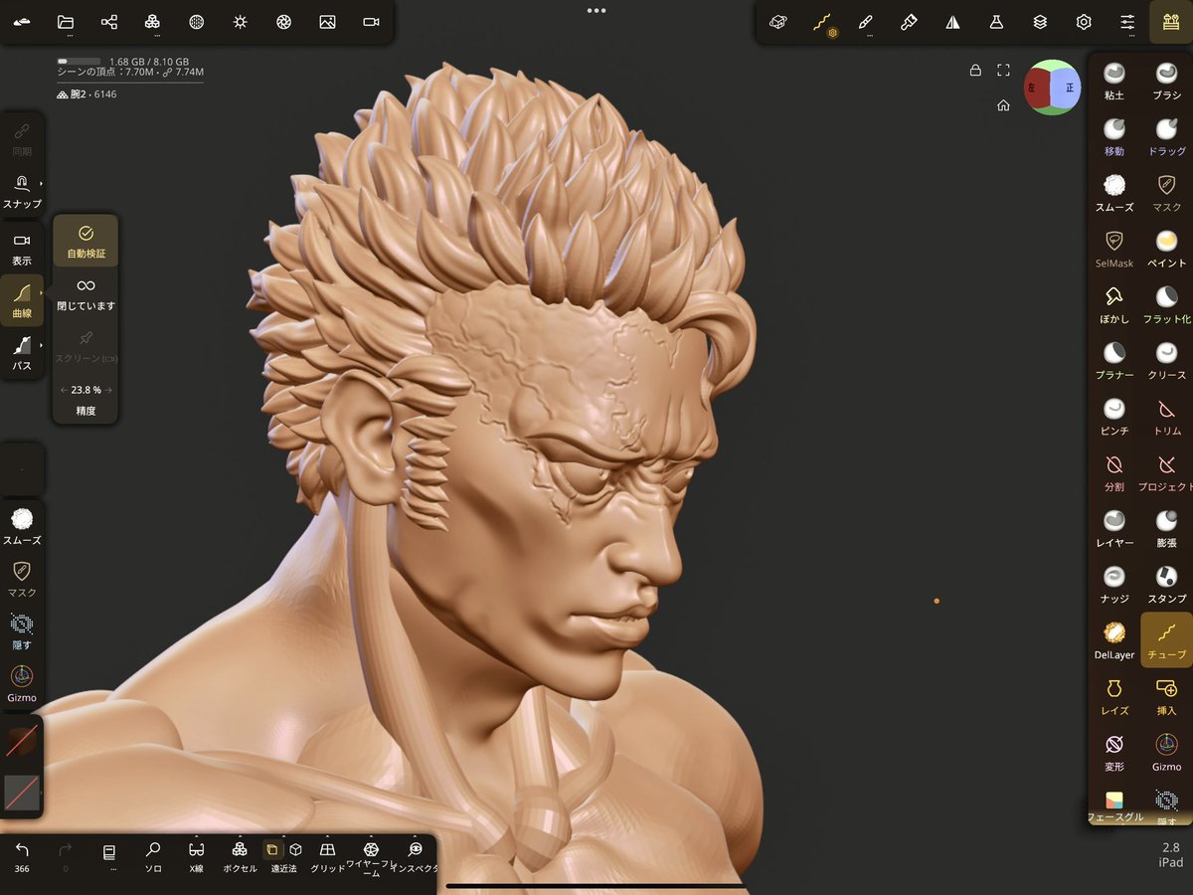Screen dimensions: 1193x895
Task: Open the symmetry menu
Action: [x=952, y=22]
